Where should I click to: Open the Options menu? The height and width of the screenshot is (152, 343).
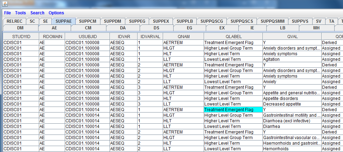coord(56,13)
